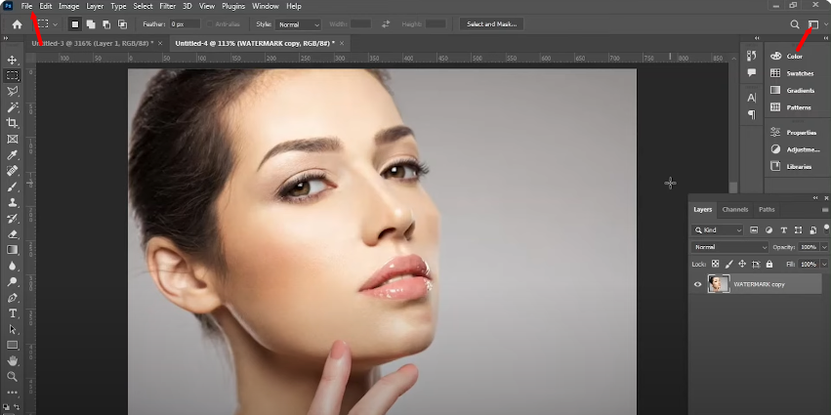831x415 pixels.
Task: Choose the New selection mode
Action: pos(75,24)
